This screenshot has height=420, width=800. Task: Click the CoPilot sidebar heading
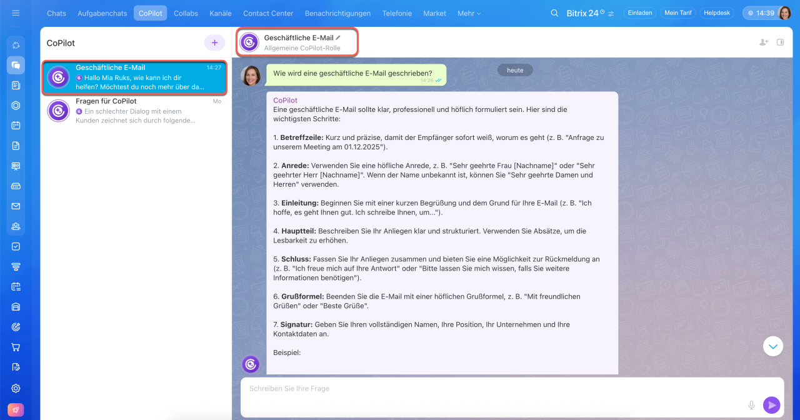point(61,43)
